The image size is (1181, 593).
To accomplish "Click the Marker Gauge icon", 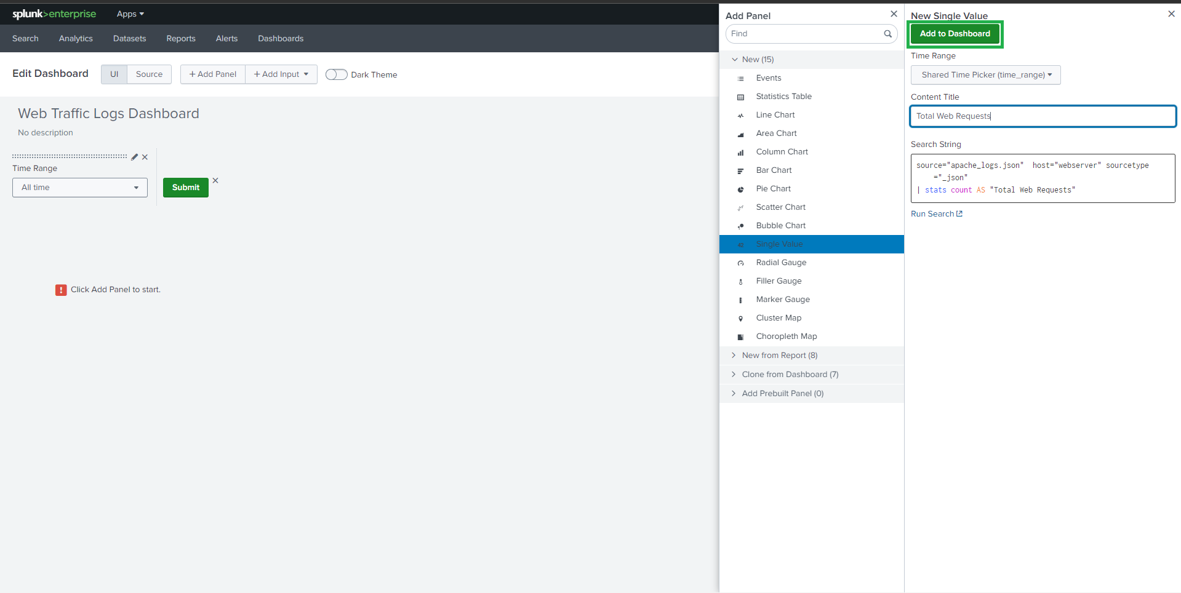I will (x=741, y=300).
